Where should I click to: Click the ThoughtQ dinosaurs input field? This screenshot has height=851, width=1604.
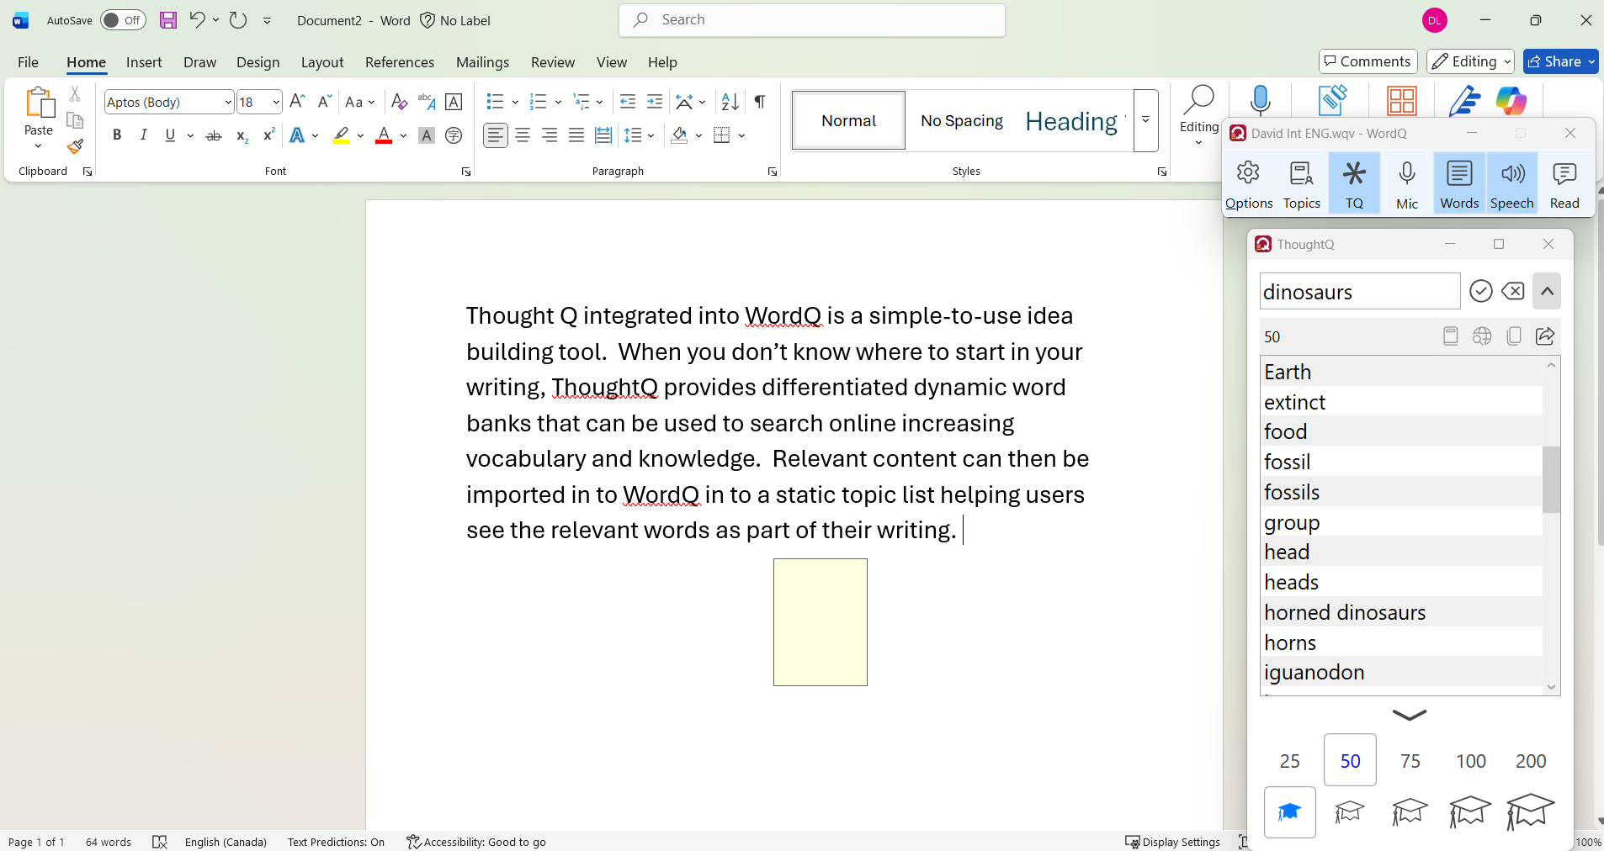pyautogui.click(x=1360, y=291)
